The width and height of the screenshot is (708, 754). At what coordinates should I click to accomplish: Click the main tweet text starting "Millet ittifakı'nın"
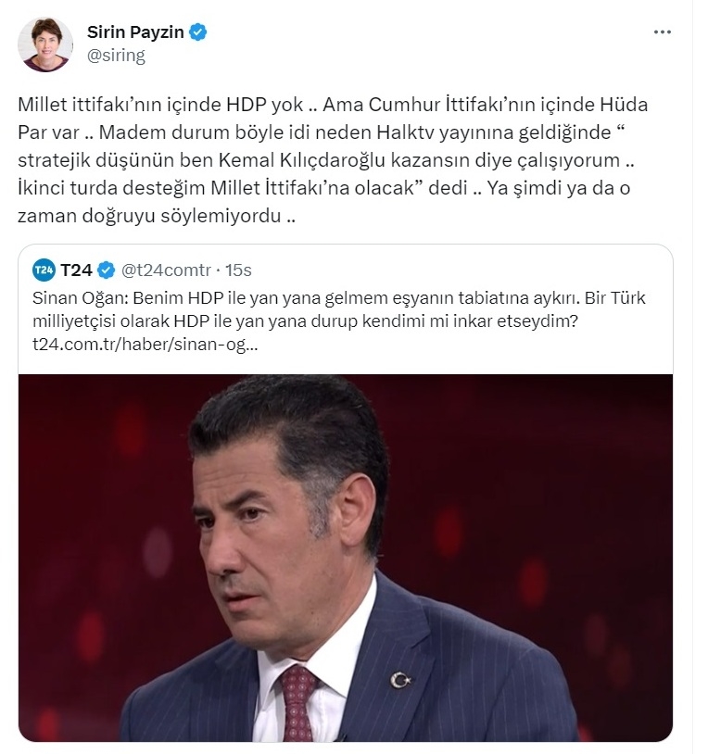point(333,160)
